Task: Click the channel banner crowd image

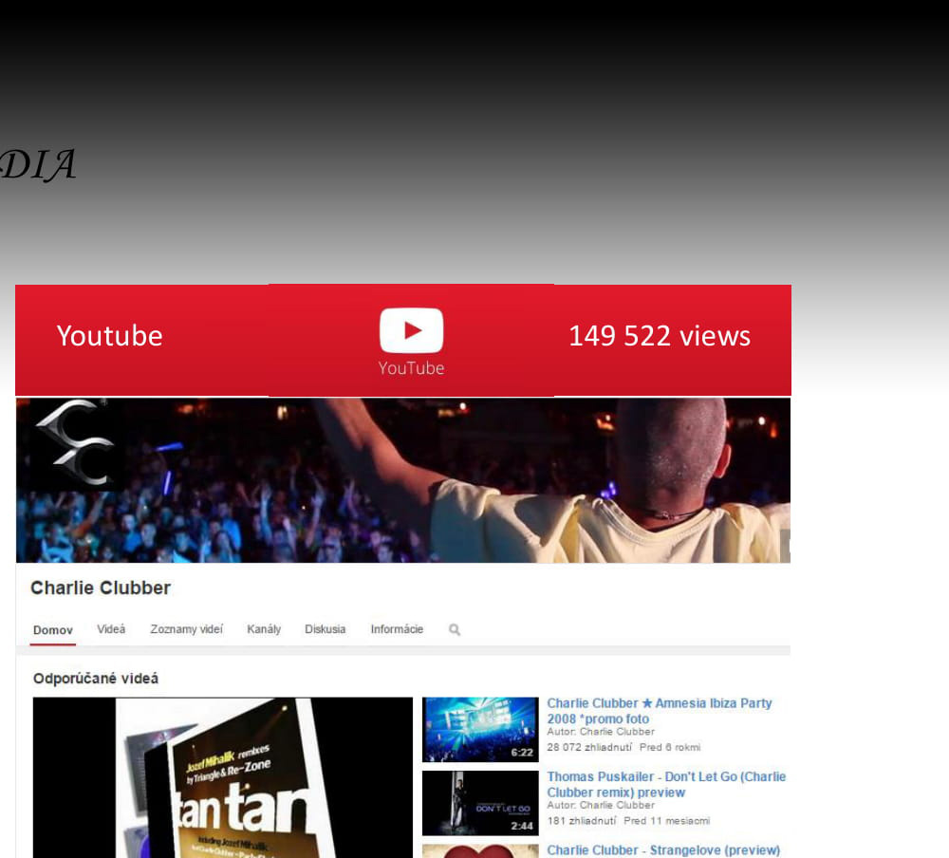Action: coord(403,480)
